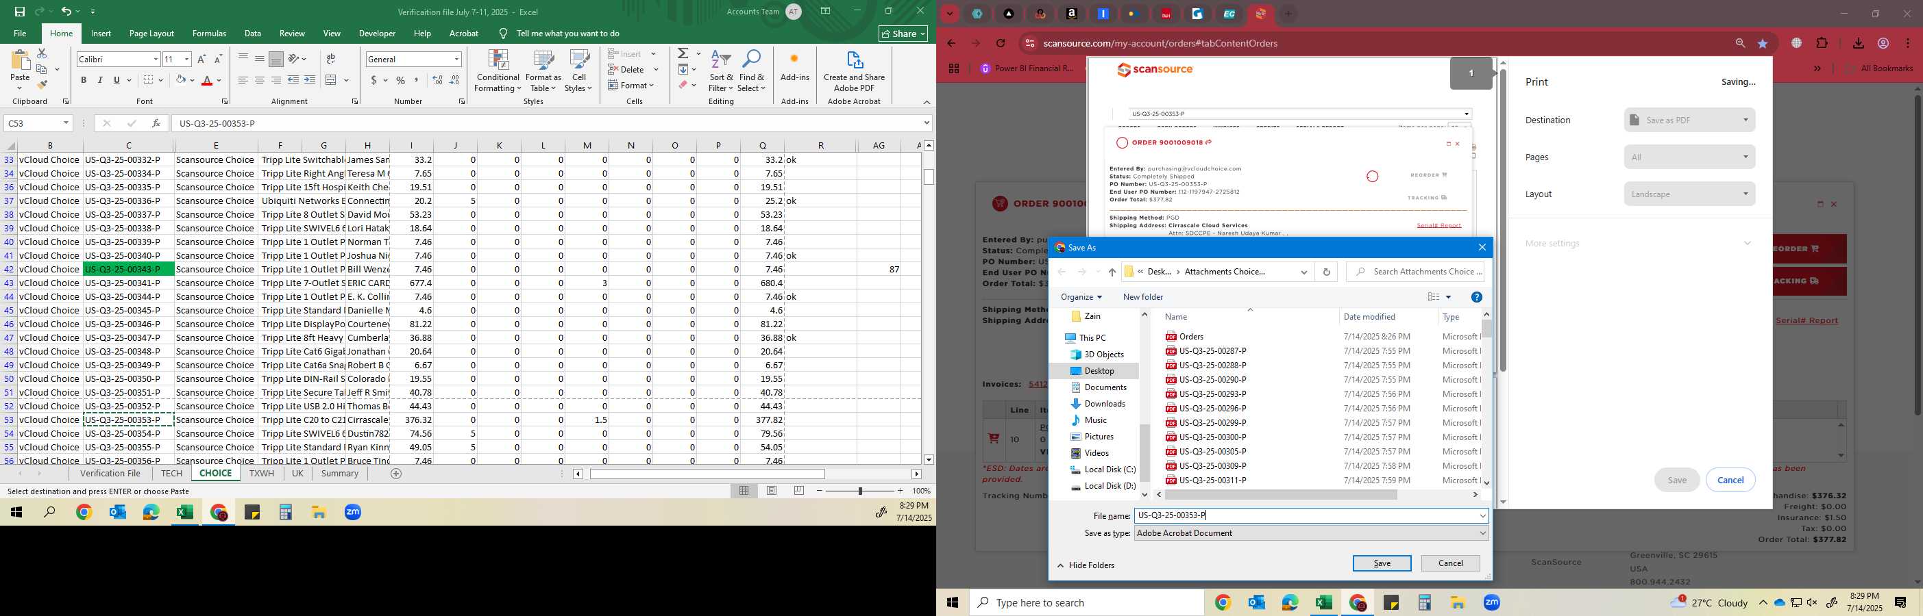Click the Bold button in Excel ribbon
Viewport: 1923px width, 616px height.
pyautogui.click(x=84, y=80)
